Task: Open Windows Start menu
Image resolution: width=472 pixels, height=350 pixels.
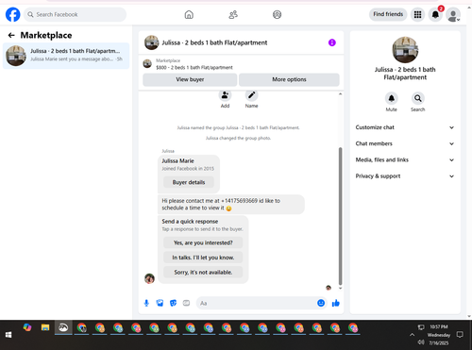Action: tap(8, 335)
